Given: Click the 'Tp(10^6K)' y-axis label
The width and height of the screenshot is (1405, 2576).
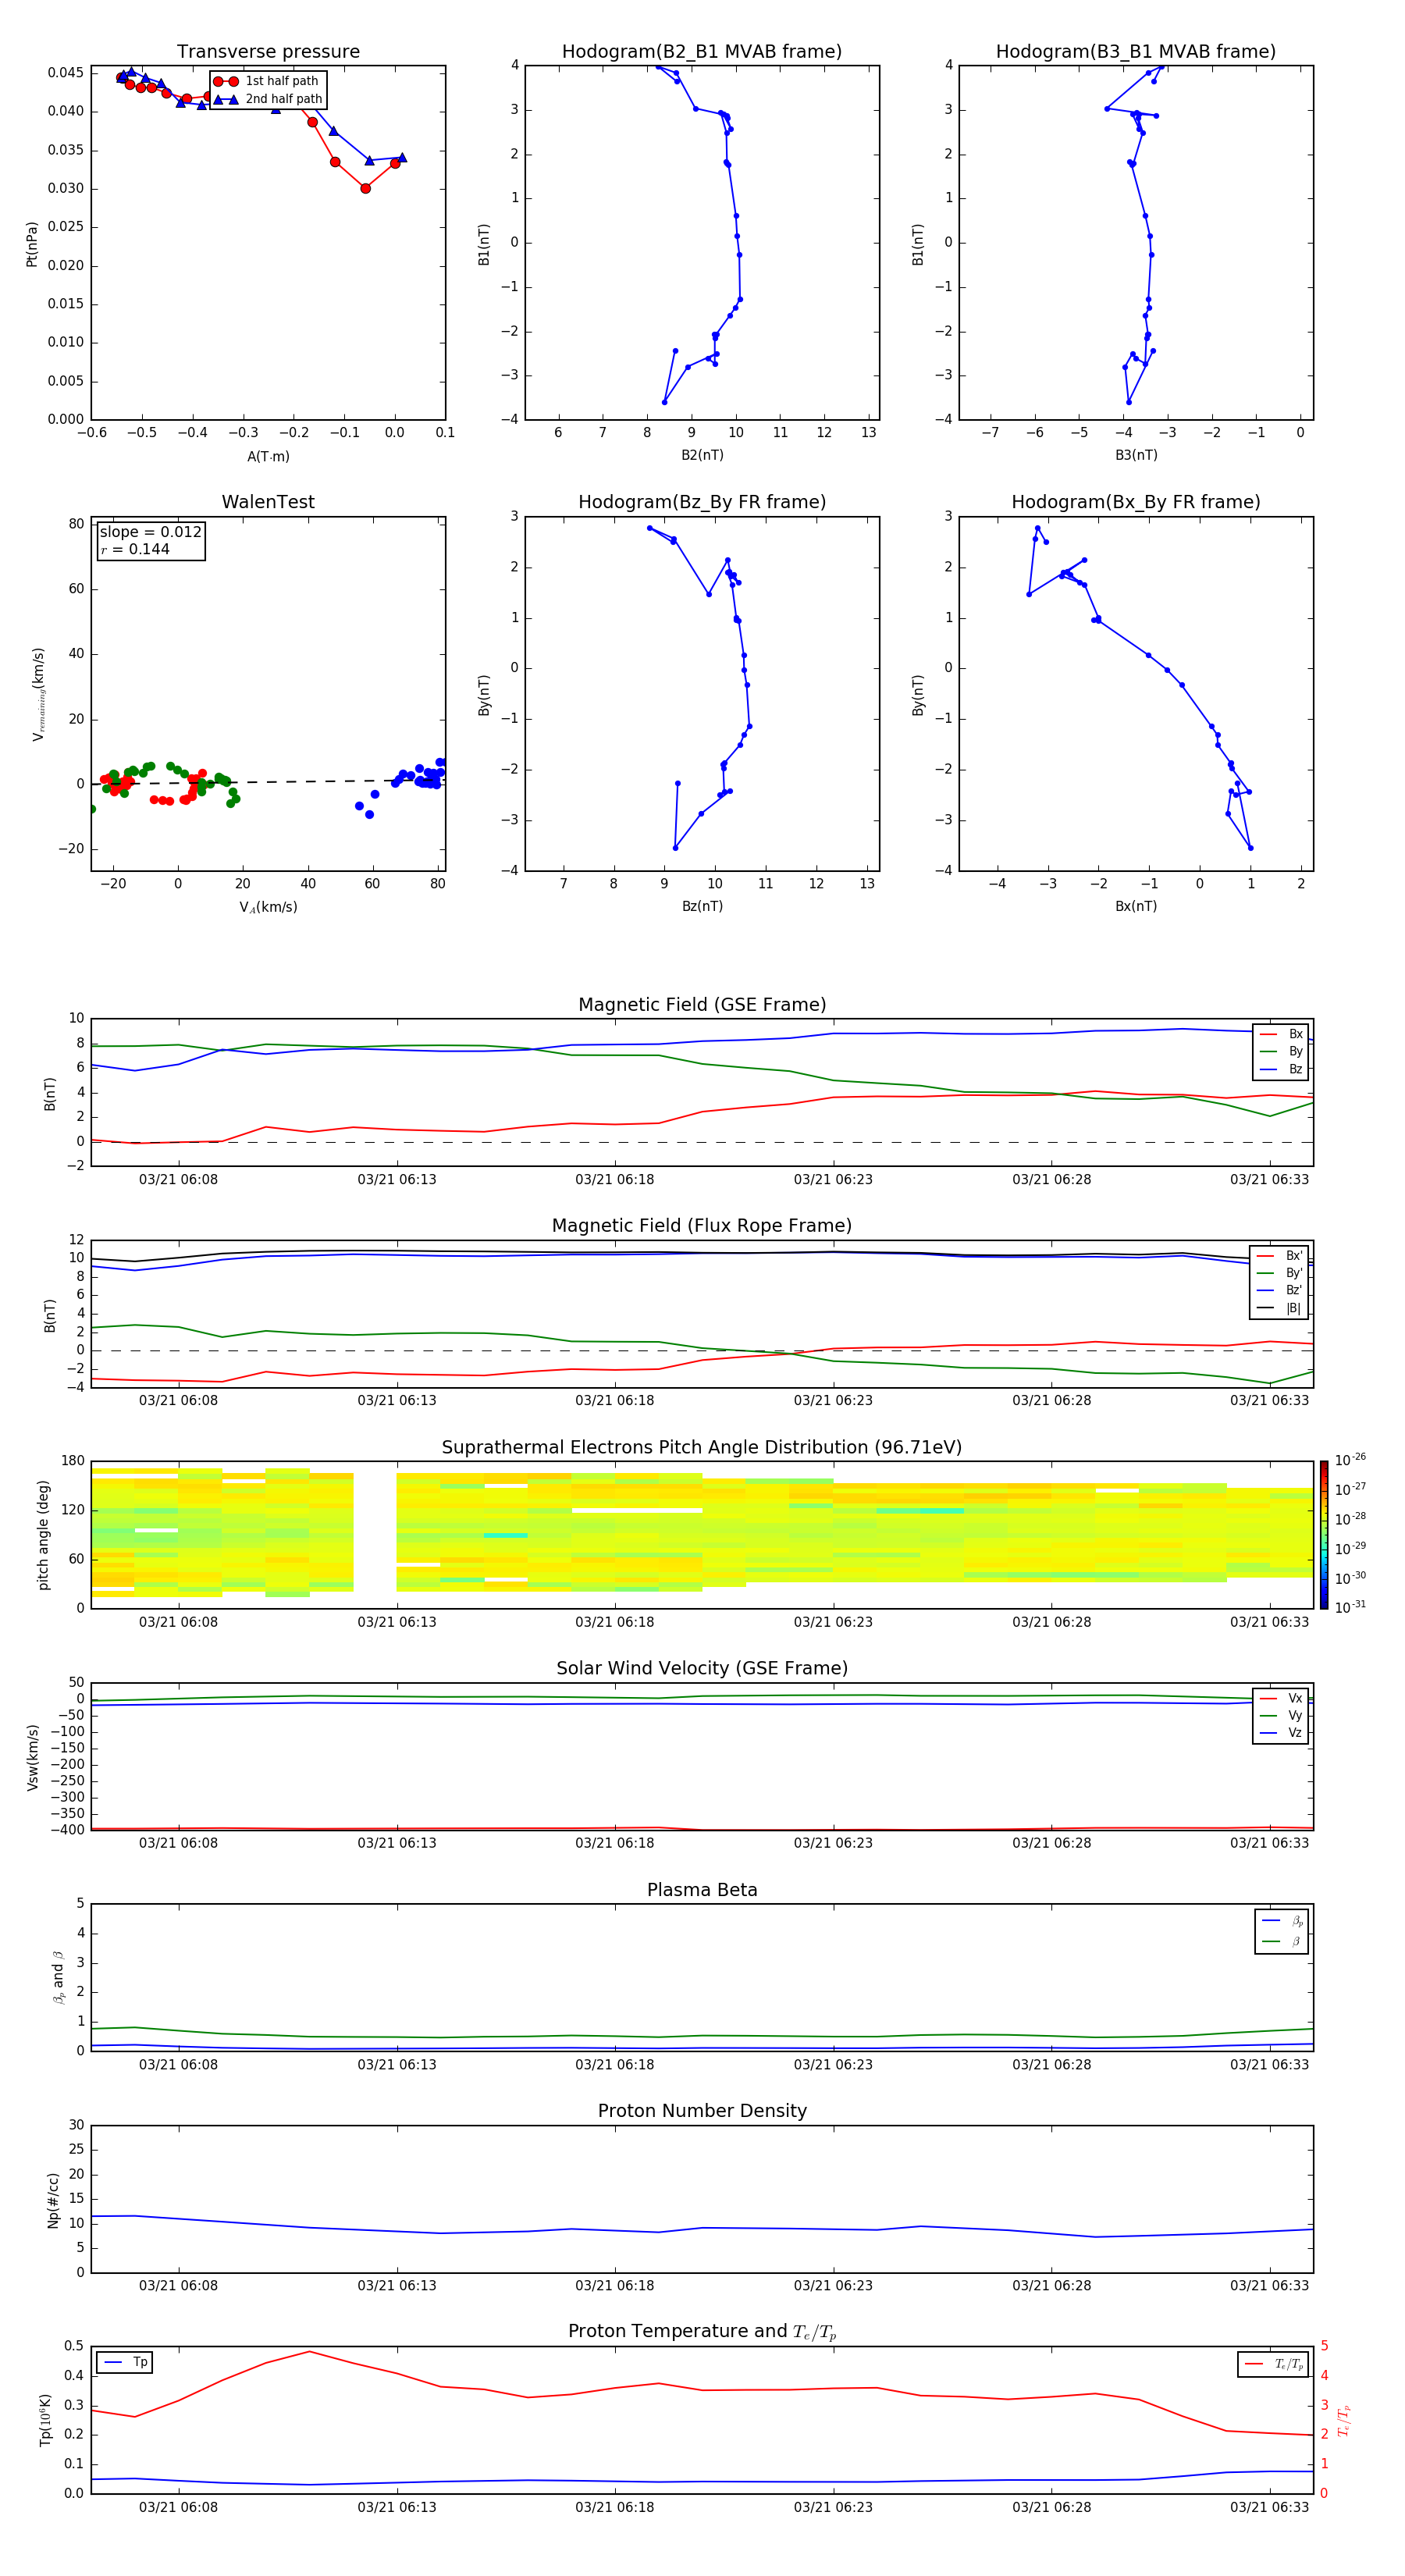Looking at the screenshot, I should (45, 2420).
